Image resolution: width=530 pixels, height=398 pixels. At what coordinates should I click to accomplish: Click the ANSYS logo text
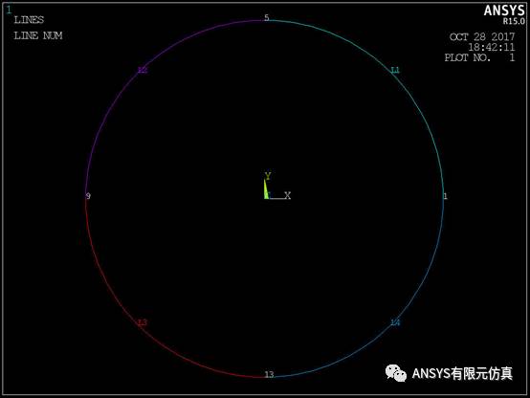504,11
